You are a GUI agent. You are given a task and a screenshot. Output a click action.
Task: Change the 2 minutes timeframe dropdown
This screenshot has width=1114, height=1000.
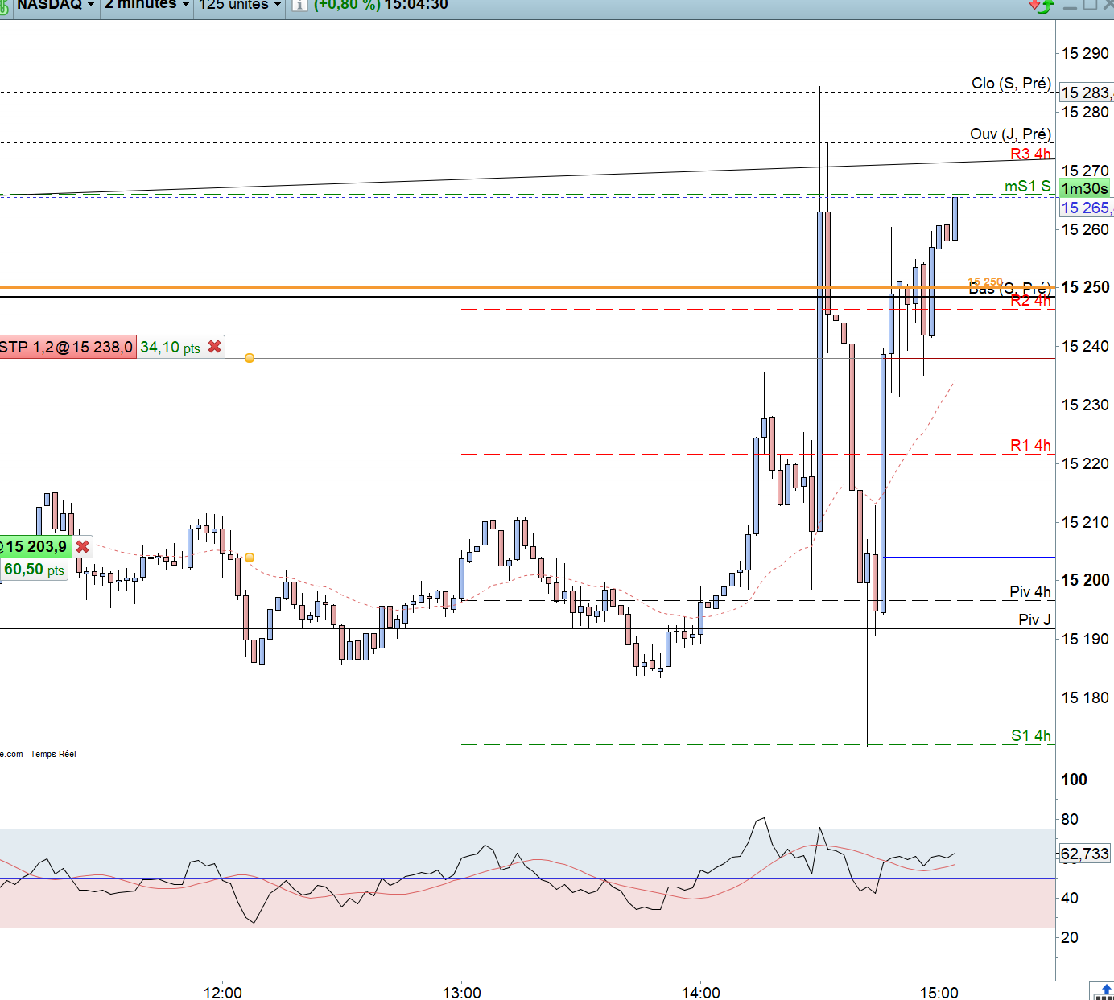click(147, 5)
